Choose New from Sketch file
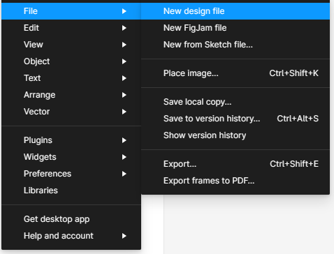Viewport: 334px width, 254px height. 235,45
